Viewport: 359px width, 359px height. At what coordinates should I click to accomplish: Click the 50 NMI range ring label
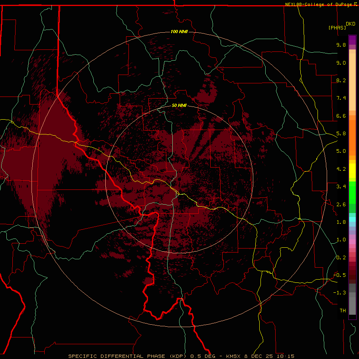(x=179, y=105)
